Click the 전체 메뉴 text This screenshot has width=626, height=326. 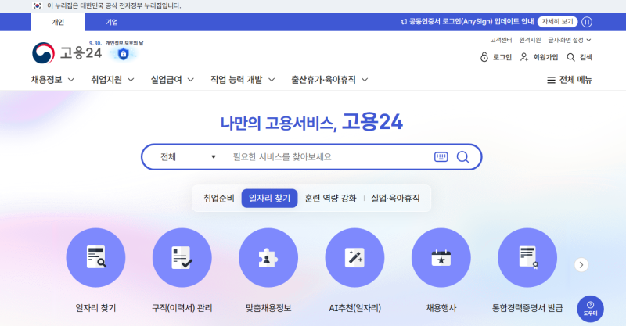point(575,80)
